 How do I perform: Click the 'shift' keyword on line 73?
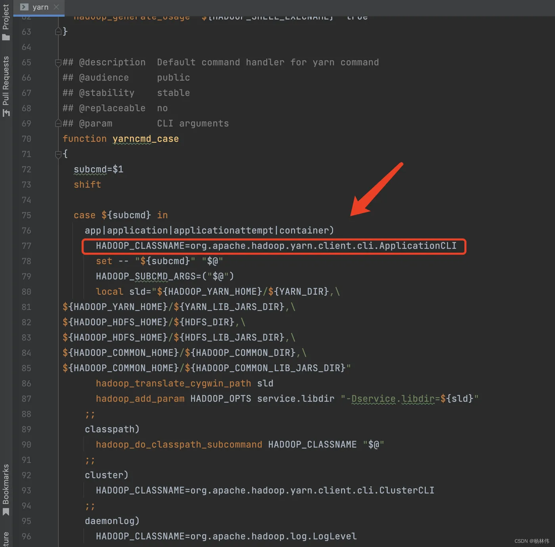(87, 185)
